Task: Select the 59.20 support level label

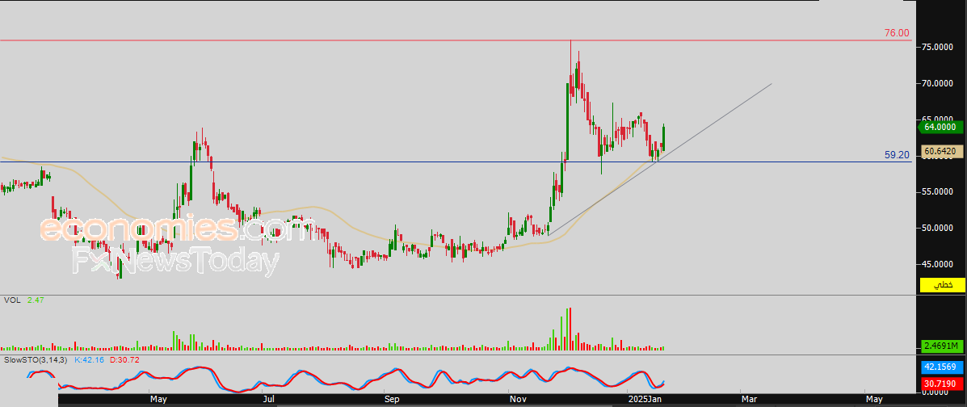Action: pos(897,155)
